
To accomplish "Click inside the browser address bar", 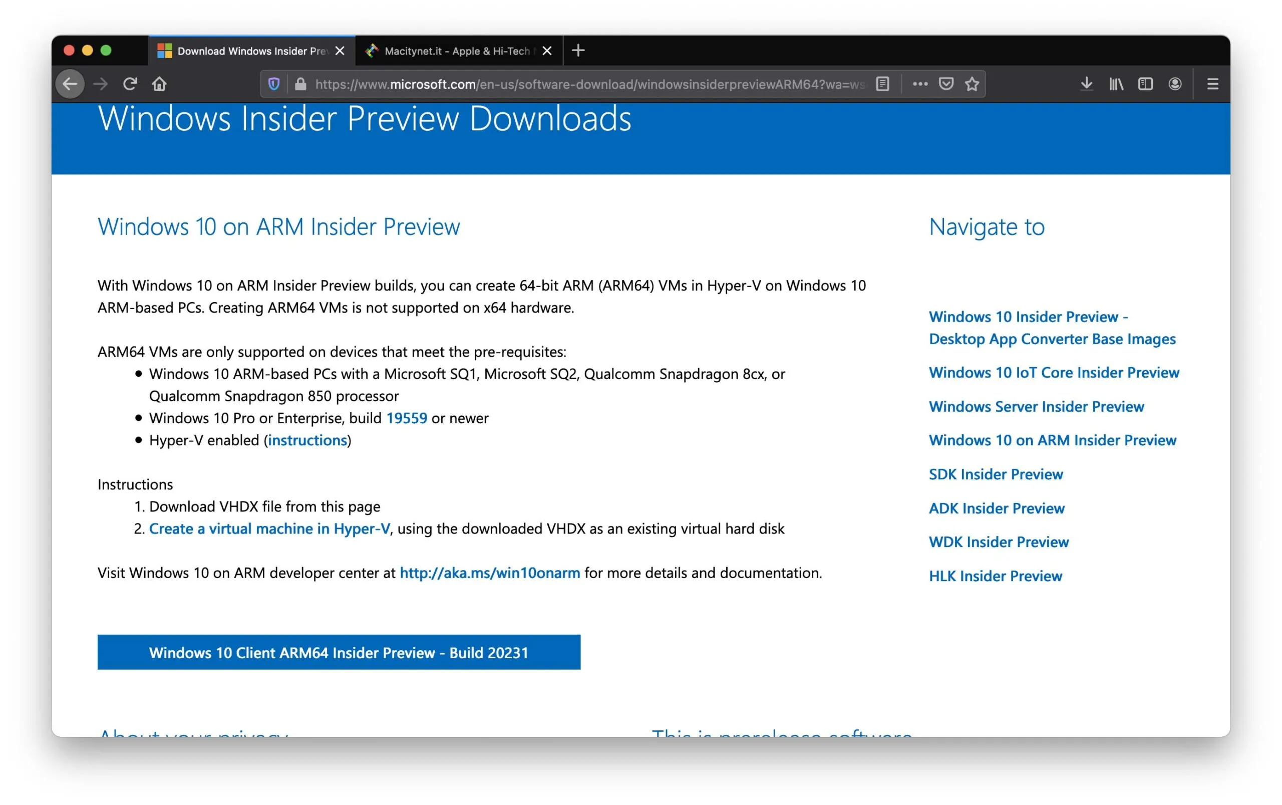I will point(585,84).
